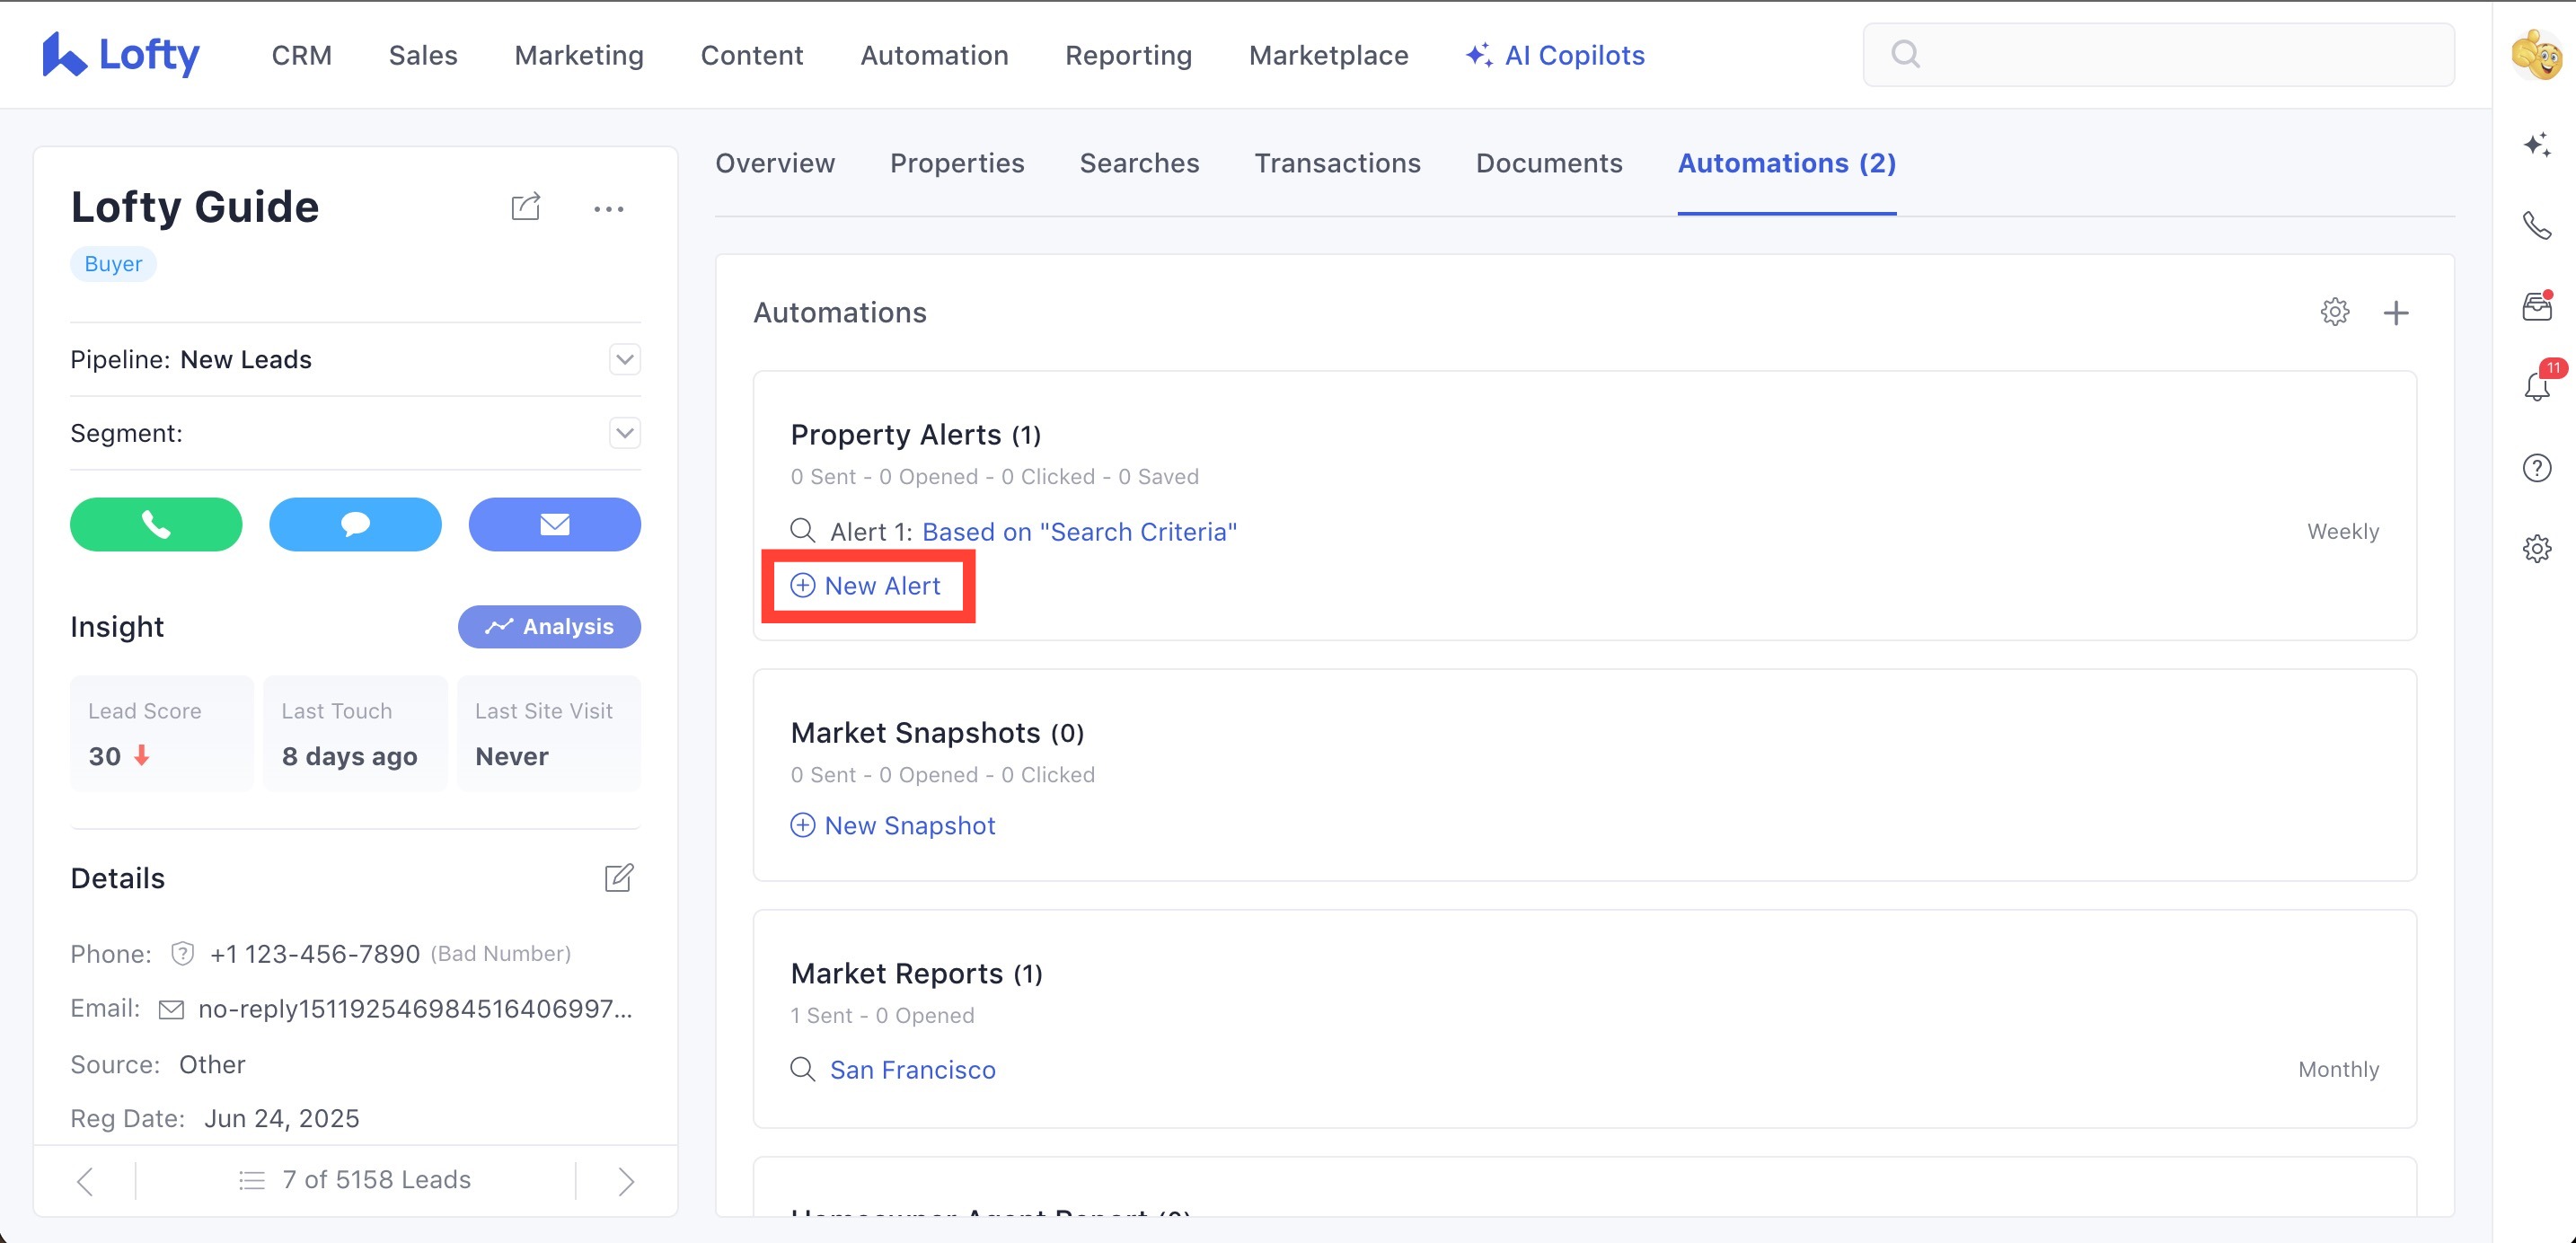Click the Analysis button
The image size is (2576, 1243).
tap(549, 626)
